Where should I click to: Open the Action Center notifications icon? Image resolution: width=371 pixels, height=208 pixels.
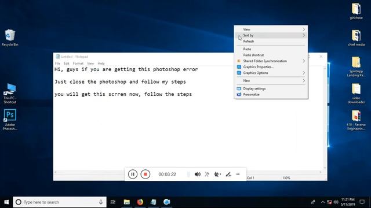tap(362, 202)
